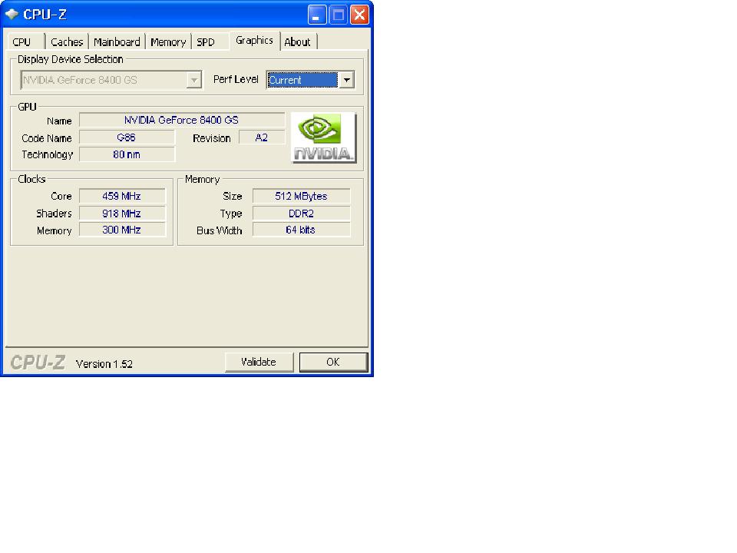Click the Type label in Memory group
This screenshot has width=737, height=553.
(x=231, y=214)
